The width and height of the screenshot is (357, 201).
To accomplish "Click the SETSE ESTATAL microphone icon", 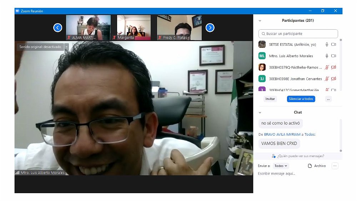I will point(327,45).
